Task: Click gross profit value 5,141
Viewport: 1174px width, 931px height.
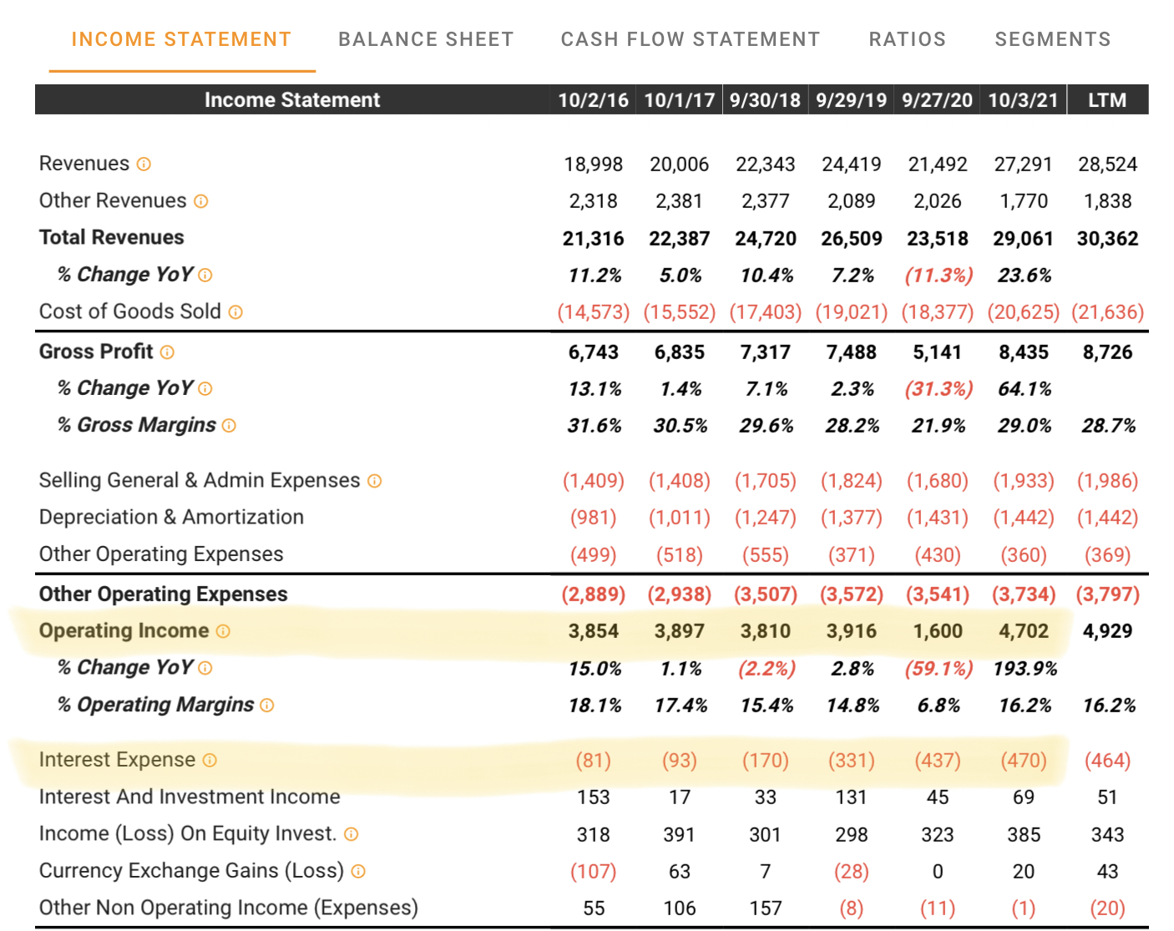Action: [x=937, y=352]
